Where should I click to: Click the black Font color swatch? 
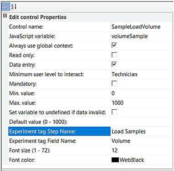coord(115,160)
